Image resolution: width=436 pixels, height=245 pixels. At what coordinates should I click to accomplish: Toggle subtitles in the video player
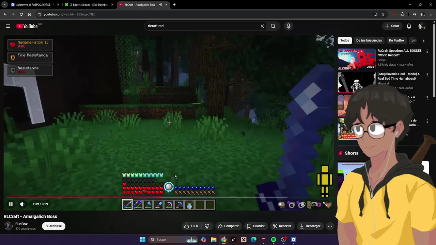pyautogui.click(x=292, y=205)
